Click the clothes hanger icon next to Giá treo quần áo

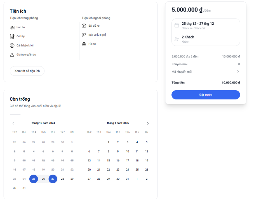[12, 55]
